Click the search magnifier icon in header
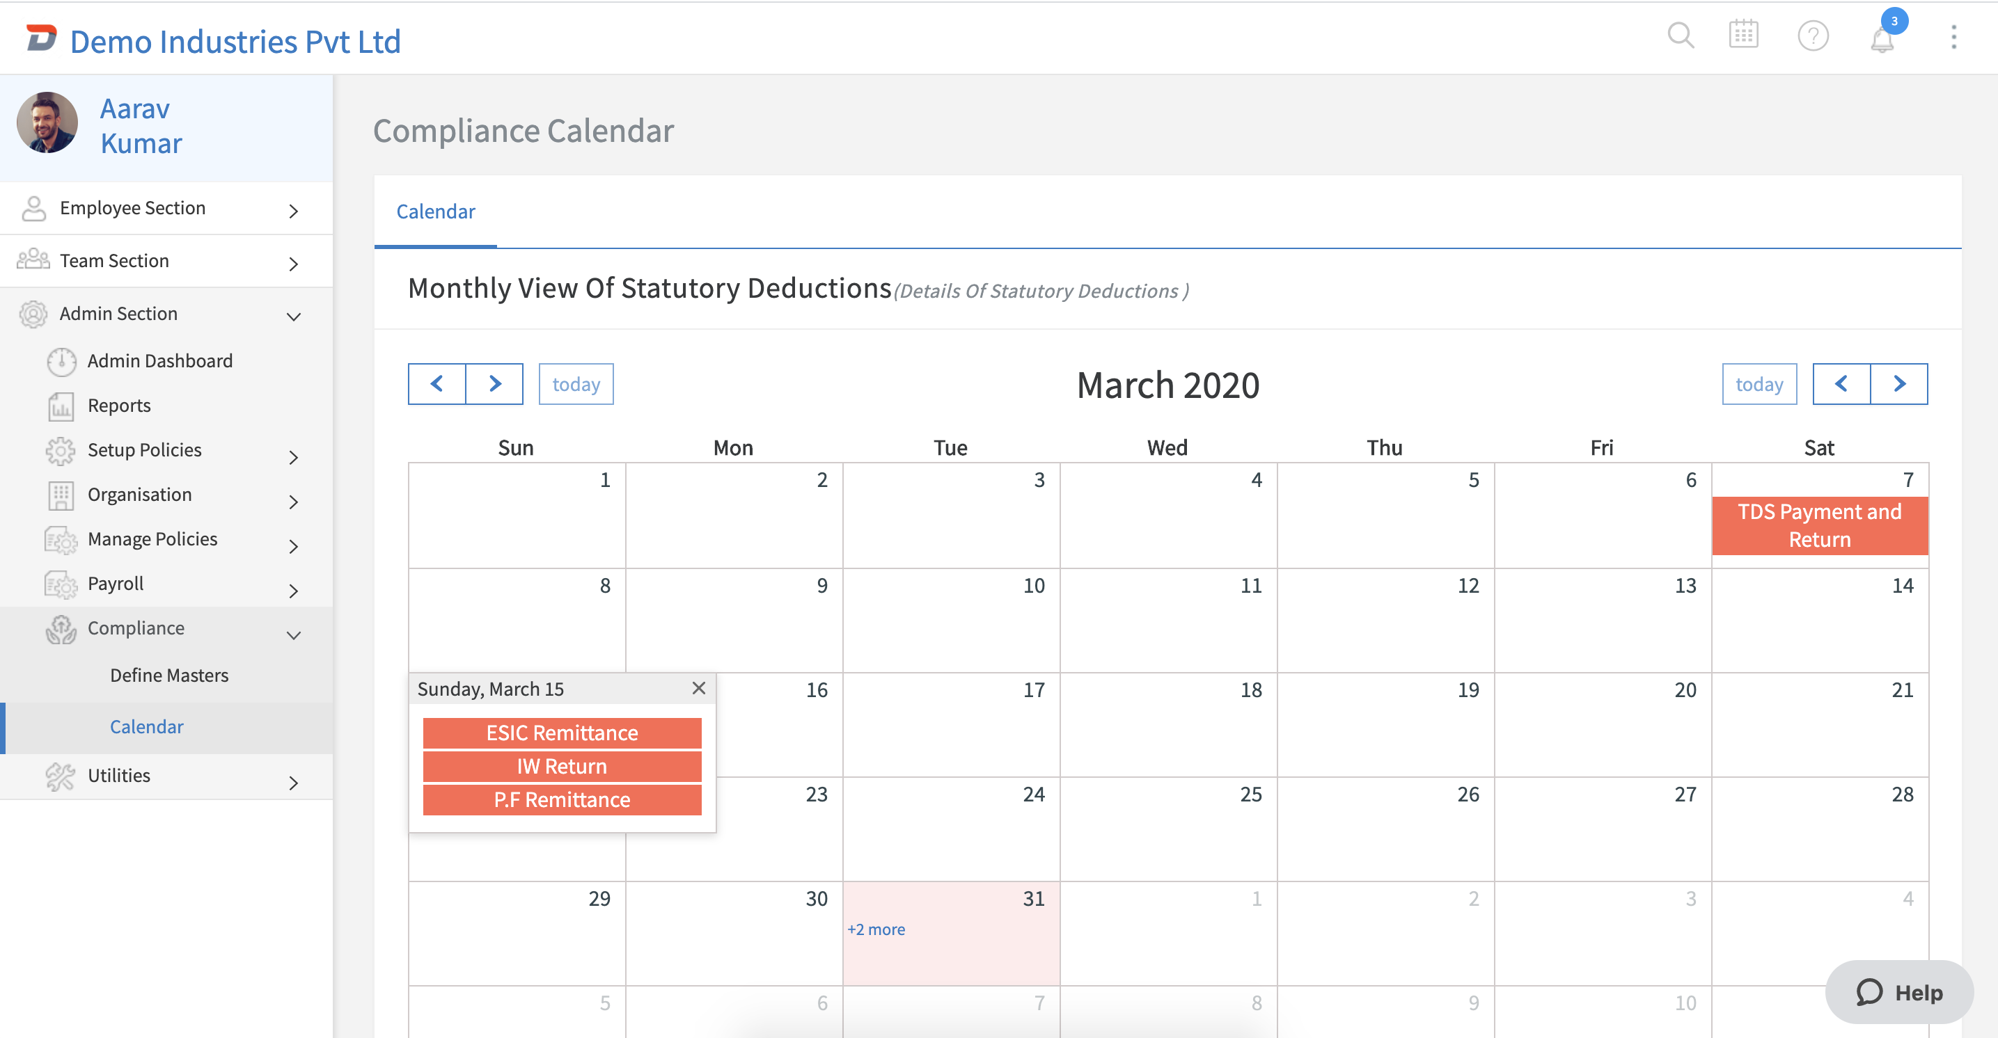 1680,35
